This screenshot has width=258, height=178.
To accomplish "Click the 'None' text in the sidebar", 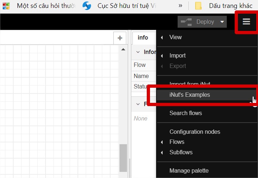I will click(x=140, y=118).
